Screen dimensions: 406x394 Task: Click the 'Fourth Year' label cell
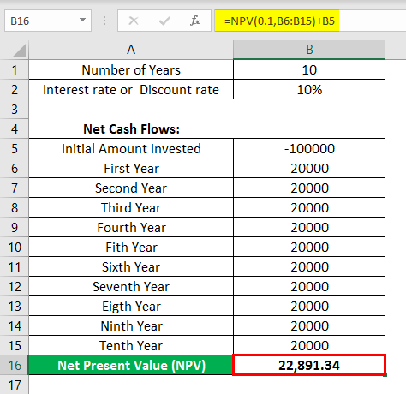131,227
